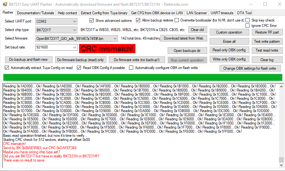Click the 'Send by BK 0x866E95B3' log line

40,148
